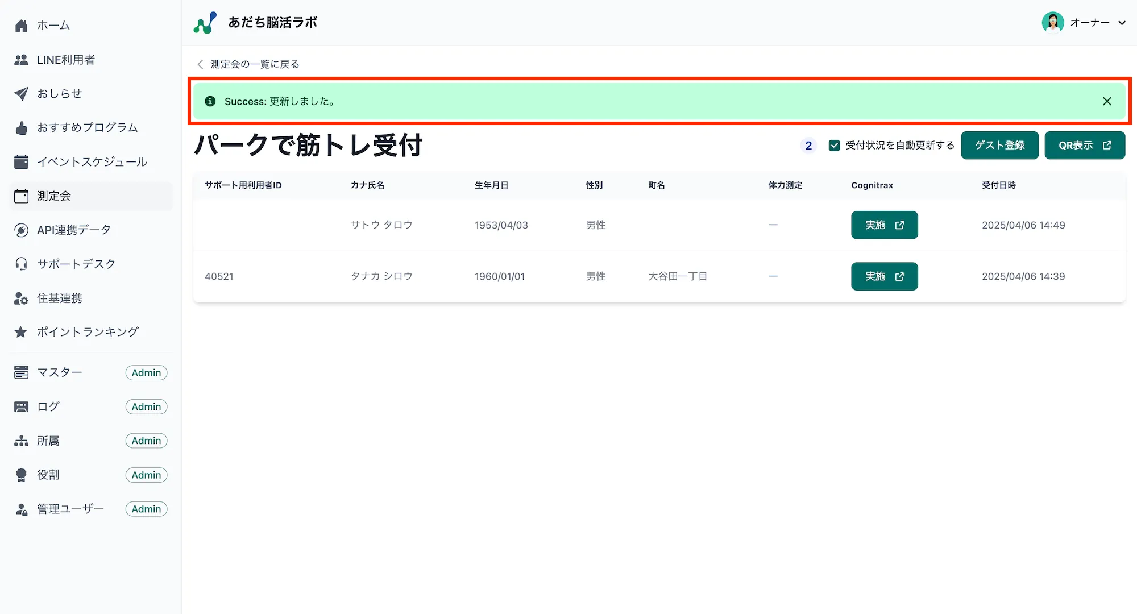The image size is (1137, 614).
Task: Go back using 測定会の一覧に戻る chevron
Action: coord(200,64)
